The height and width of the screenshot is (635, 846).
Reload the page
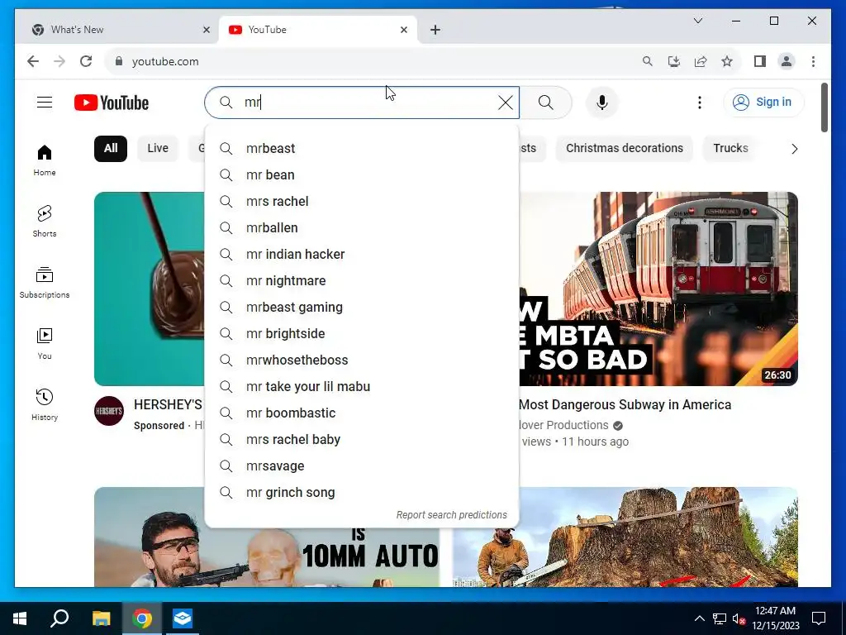86,61
